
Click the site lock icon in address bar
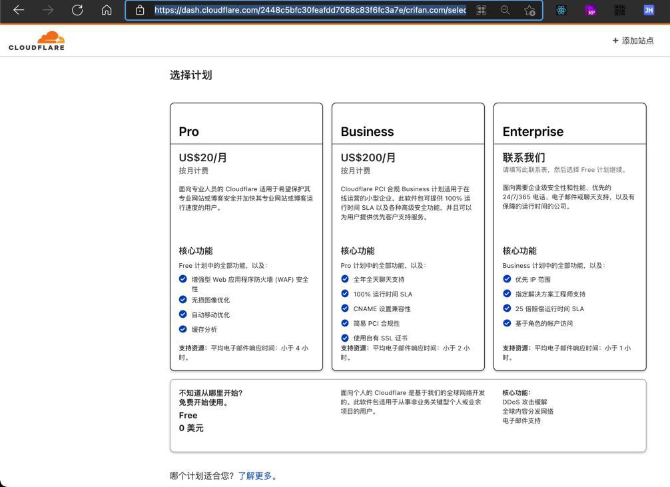click(x=140, y=10)
